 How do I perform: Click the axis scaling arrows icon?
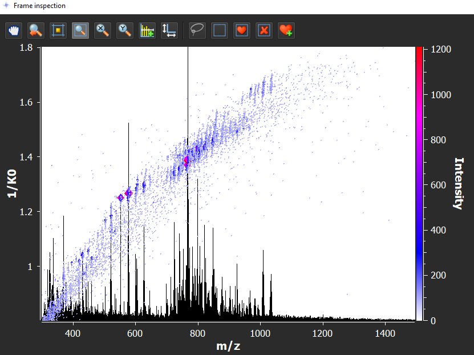(169, 30)
